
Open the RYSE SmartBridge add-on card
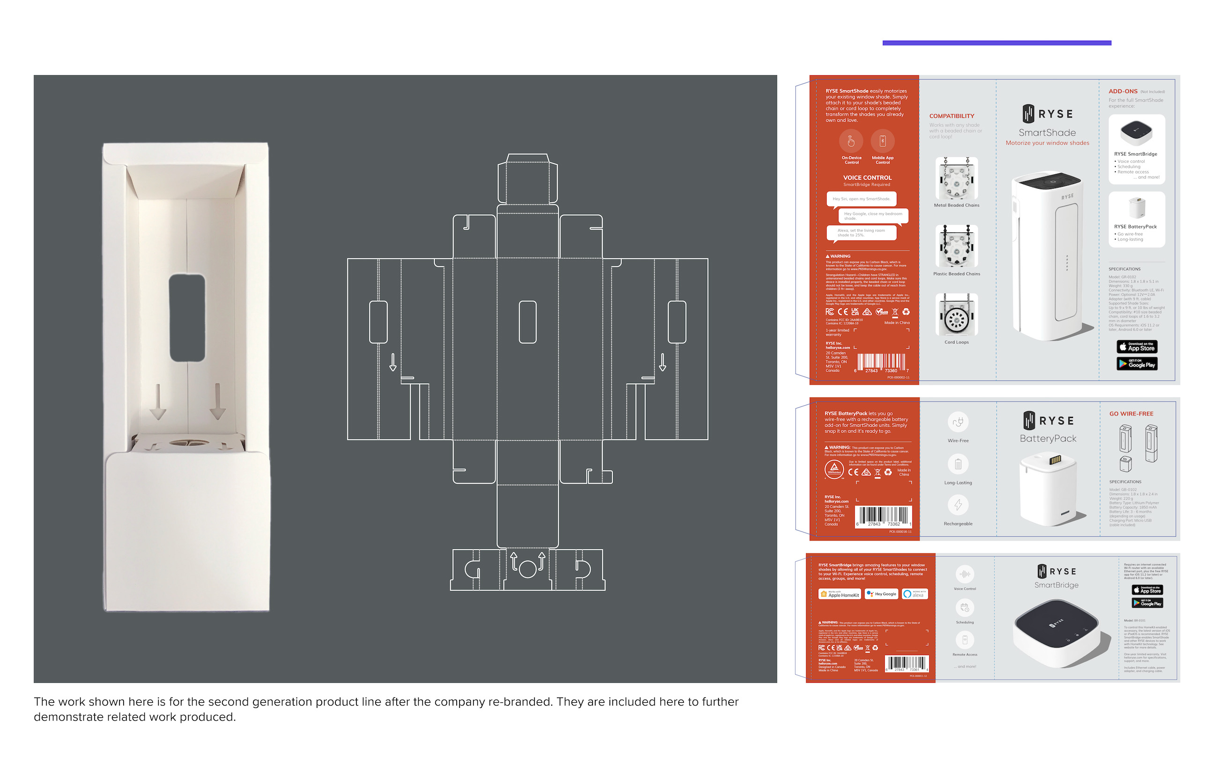1136,149
